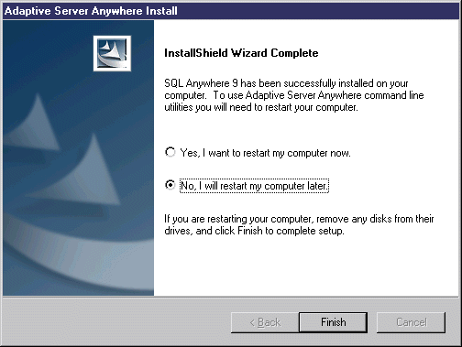The width and height of the screenshot is (462, 347).
Task: Click the 'If you are restarting your computer' note
Action: [x=299, y=224]
